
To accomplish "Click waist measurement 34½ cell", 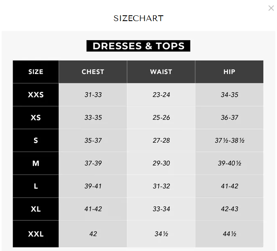I will tap(161, 234).
